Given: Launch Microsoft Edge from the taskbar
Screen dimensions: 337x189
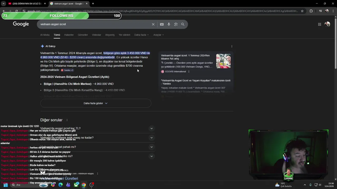Looking at the screenshot, I should coord(61,185).
